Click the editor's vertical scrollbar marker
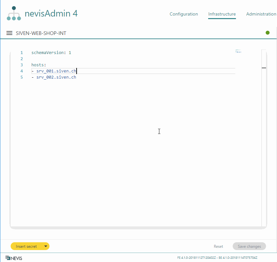Viewport: 277px width, 262px height. tap(264, 68)
